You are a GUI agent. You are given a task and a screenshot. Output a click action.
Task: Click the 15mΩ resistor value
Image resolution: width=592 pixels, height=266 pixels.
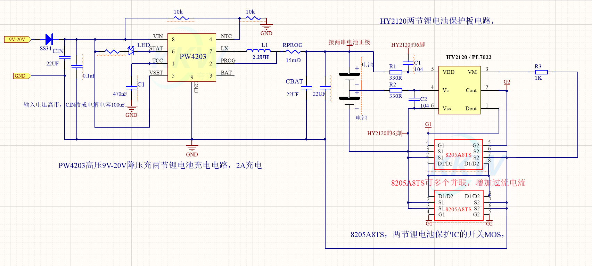click(x=294, y=60)
